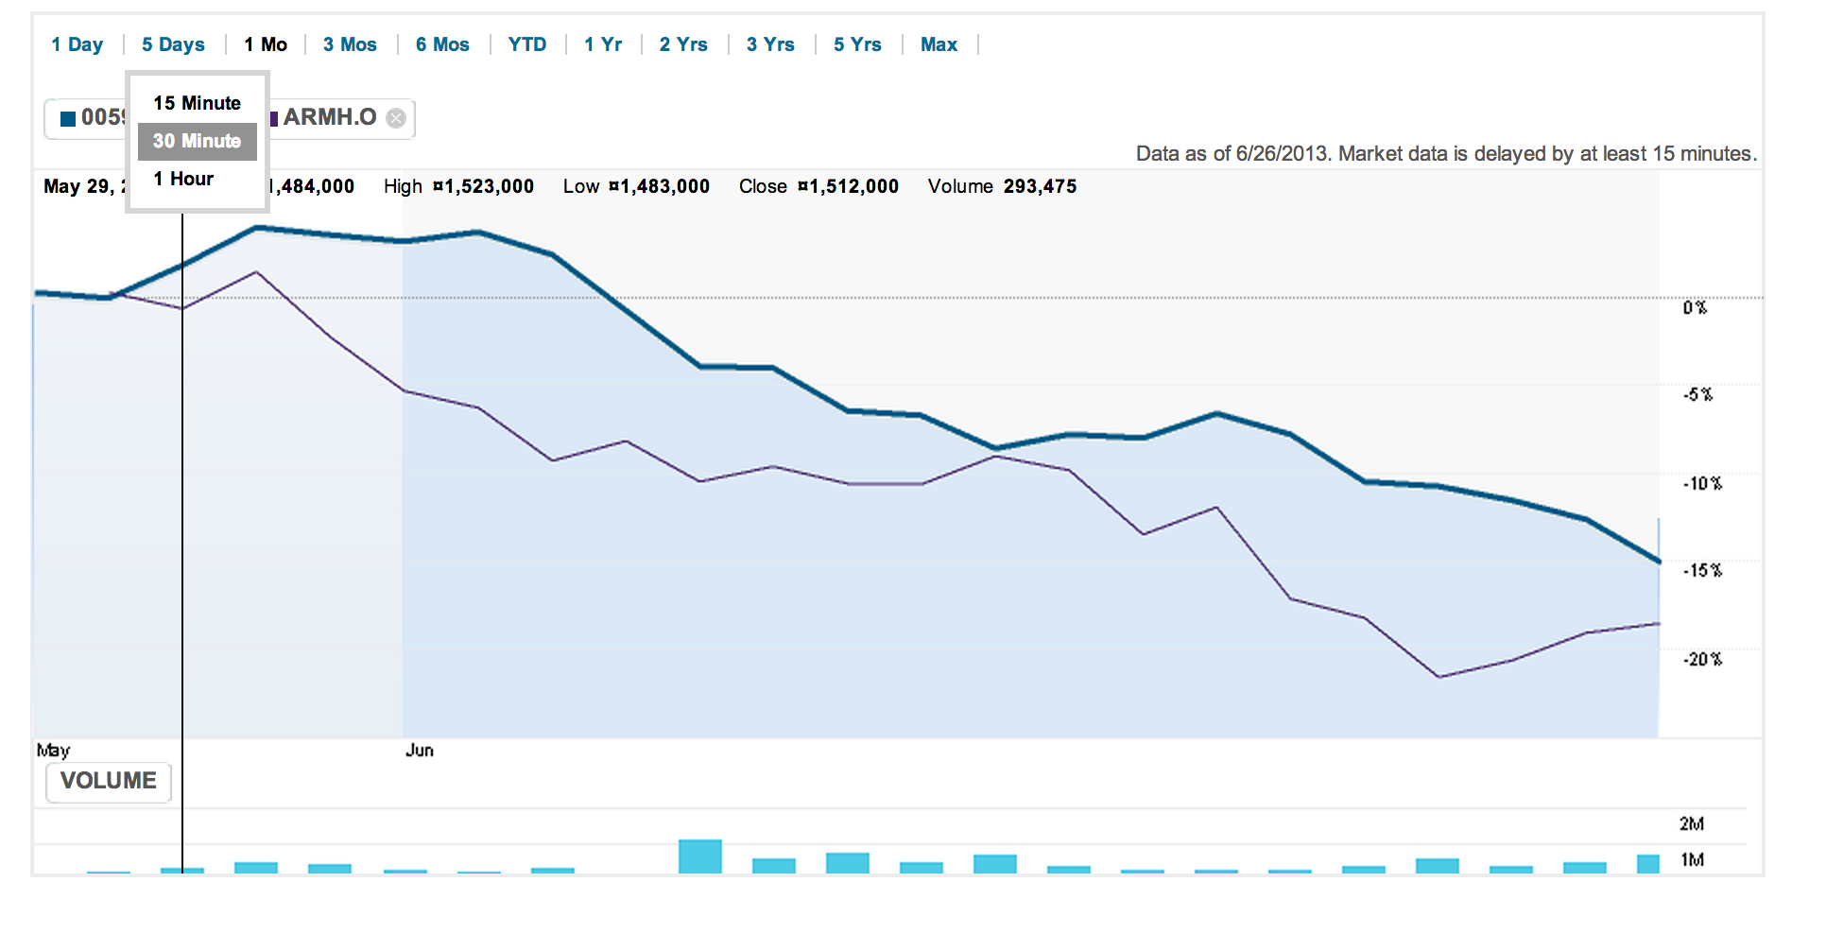The height and width of the screenshot is (934, 1826).
Task: View the 3 Yrs time range
Action: point(770,44)
